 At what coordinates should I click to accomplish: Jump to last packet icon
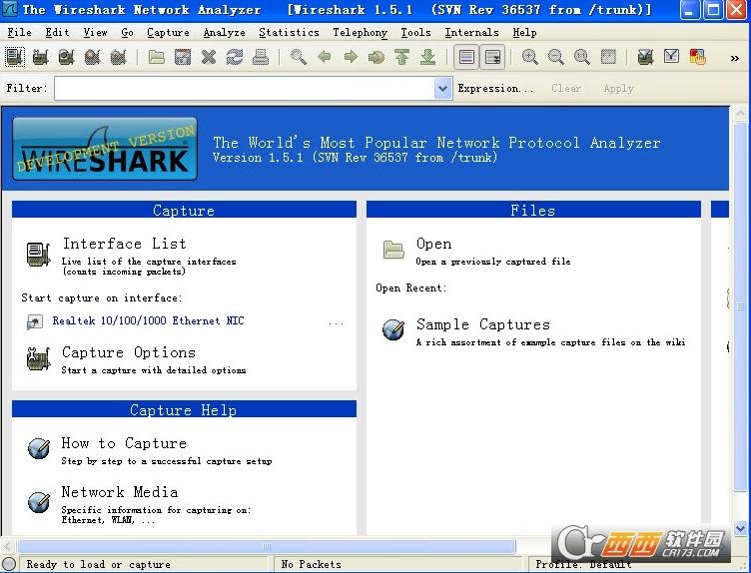427,57
